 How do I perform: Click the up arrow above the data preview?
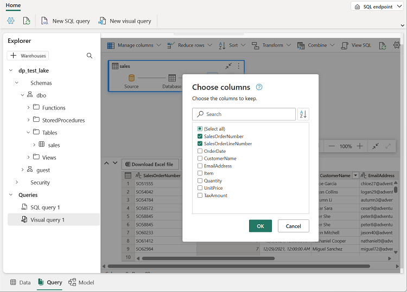pos(106,163)
